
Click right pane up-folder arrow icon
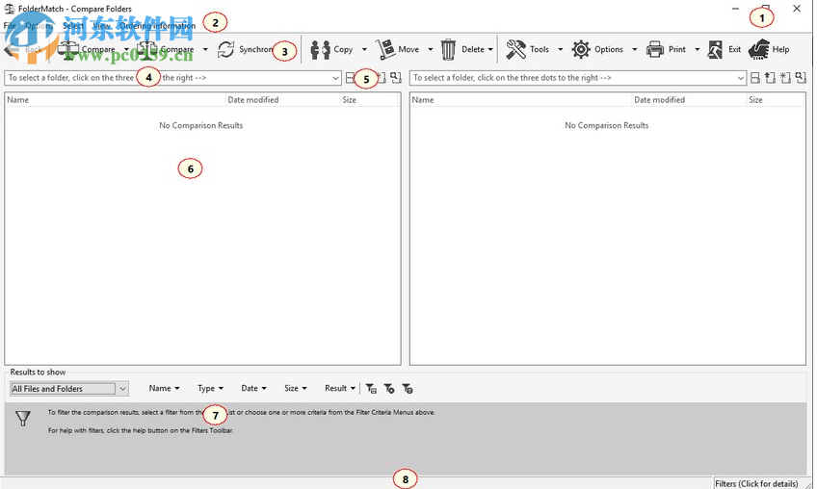click(770, 78)
